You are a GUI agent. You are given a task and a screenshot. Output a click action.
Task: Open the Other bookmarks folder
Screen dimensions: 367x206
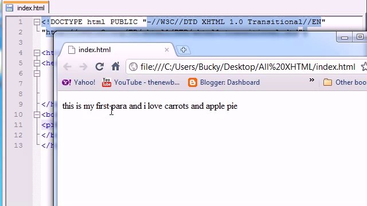coord(345,82)
